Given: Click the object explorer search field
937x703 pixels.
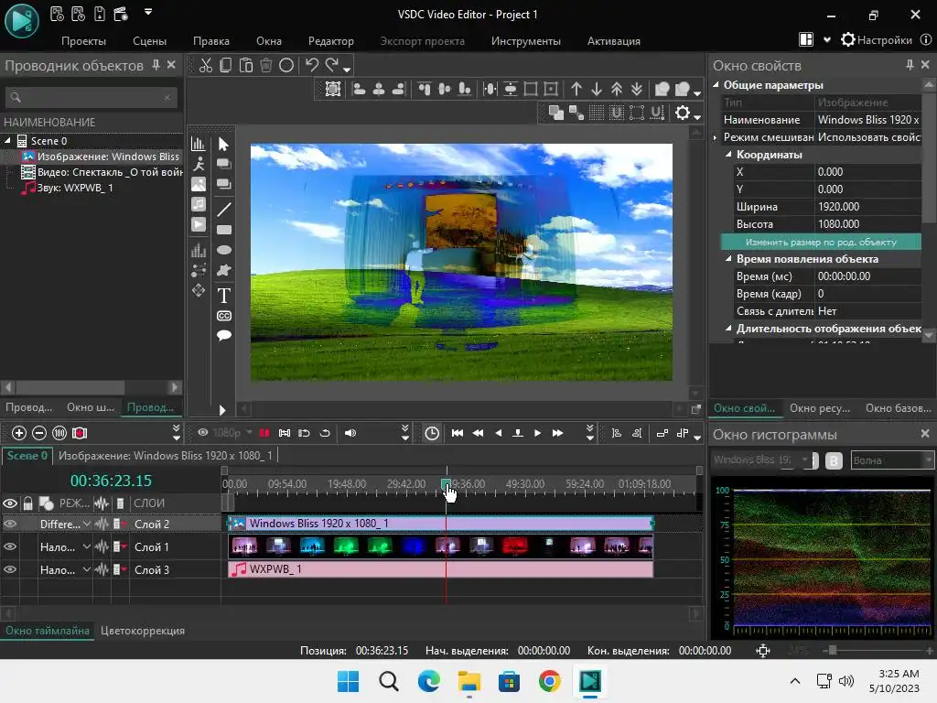Looking at the screenshot, I should point(92,97).
